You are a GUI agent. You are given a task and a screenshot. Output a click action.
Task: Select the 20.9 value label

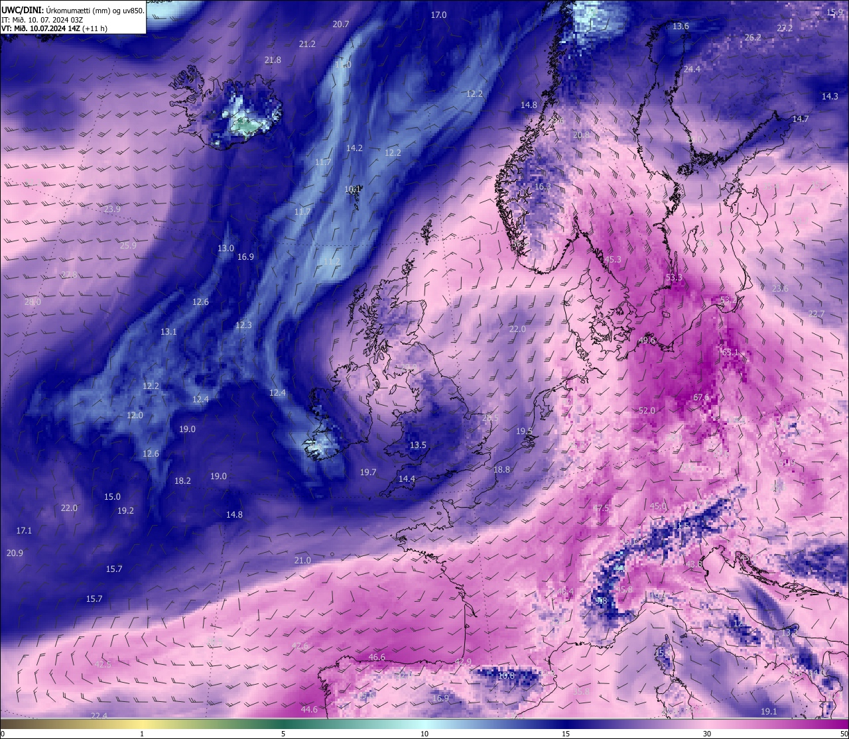[x=15, y=553]
